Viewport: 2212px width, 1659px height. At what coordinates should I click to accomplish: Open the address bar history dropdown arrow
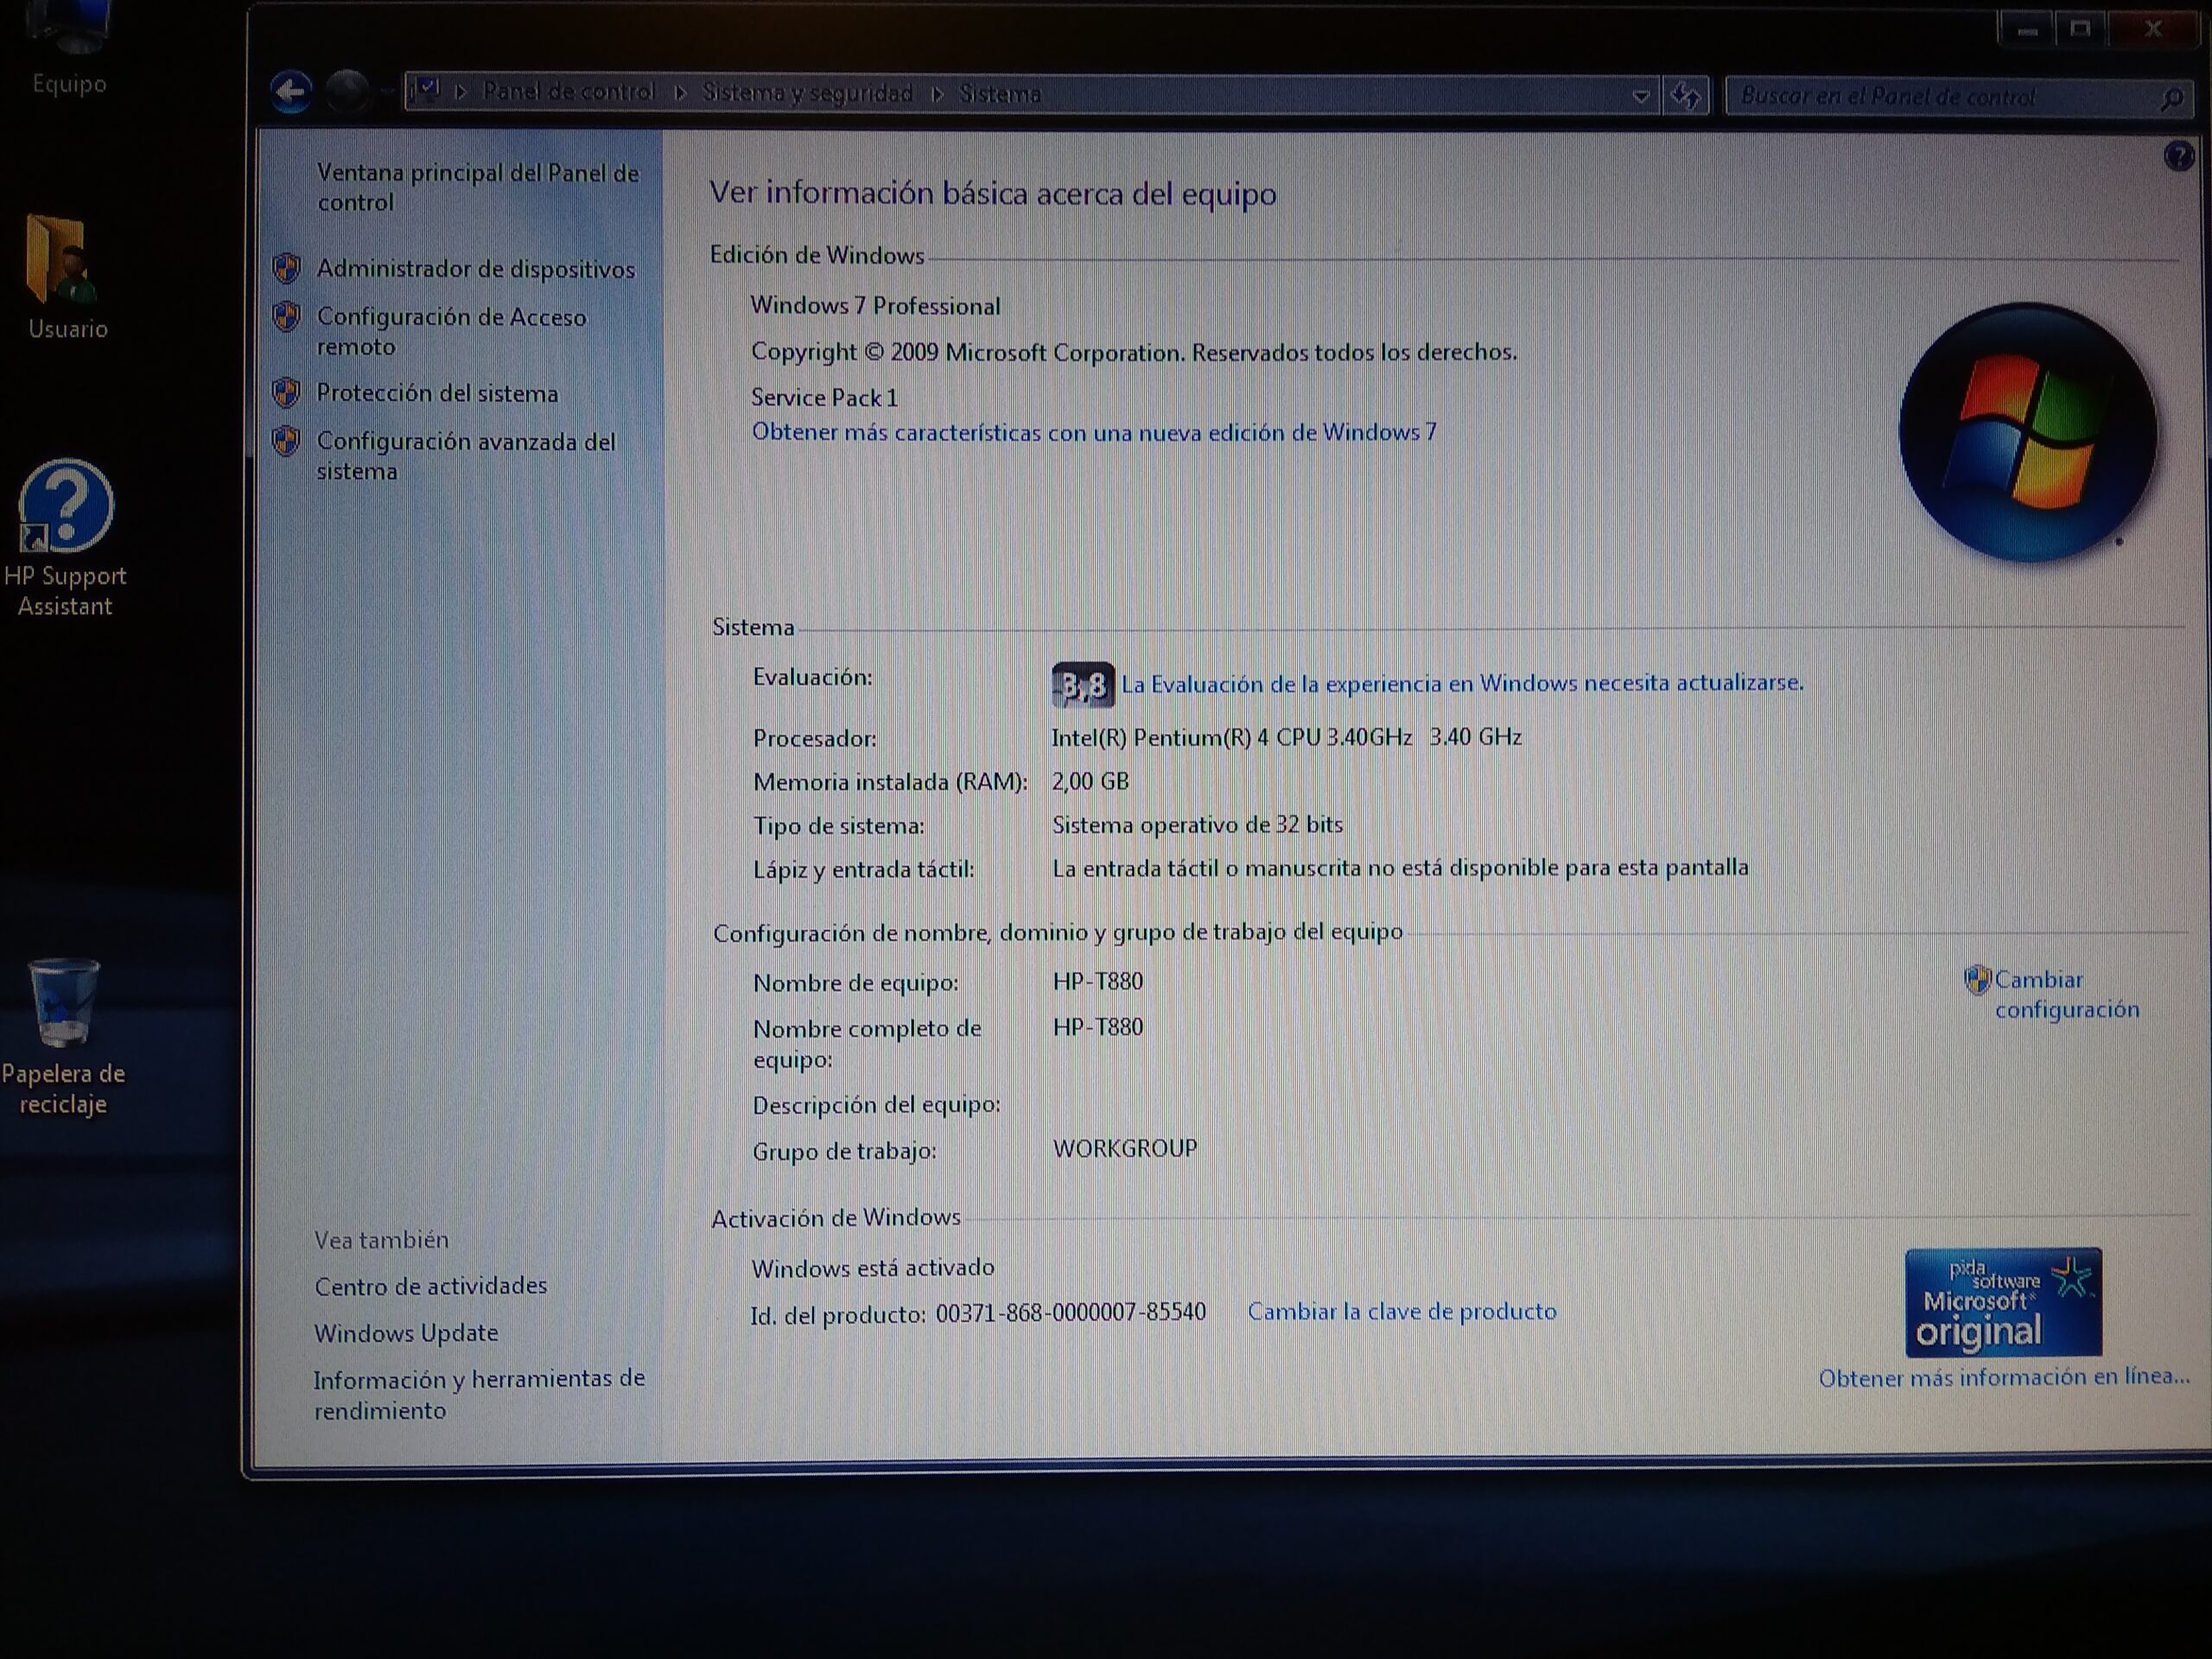point(1641,96)
